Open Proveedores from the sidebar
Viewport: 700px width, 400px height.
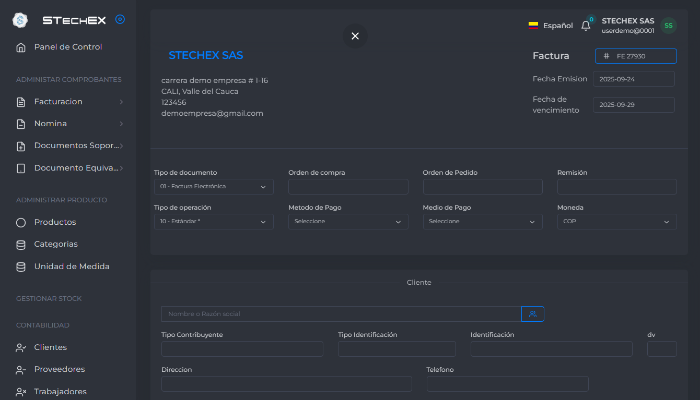(59, 369)
